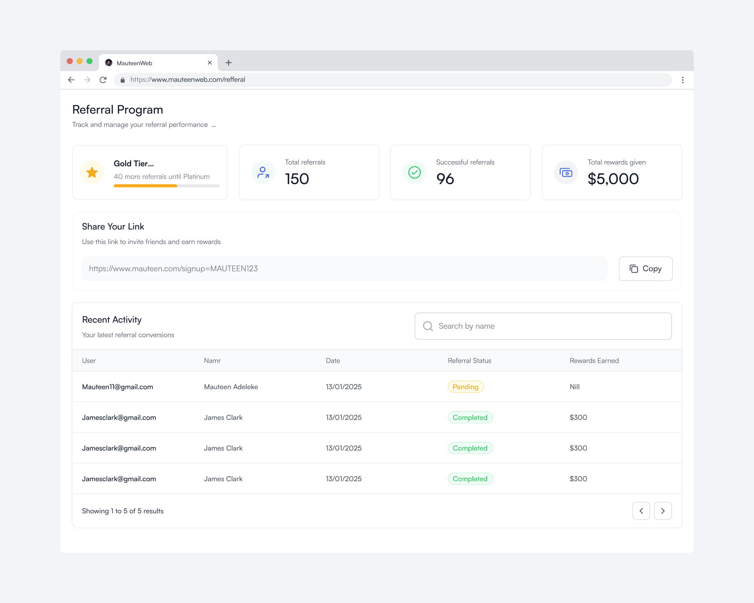Click the User column header
This screenshot has height=603, width=754.
tap(89, 361)
